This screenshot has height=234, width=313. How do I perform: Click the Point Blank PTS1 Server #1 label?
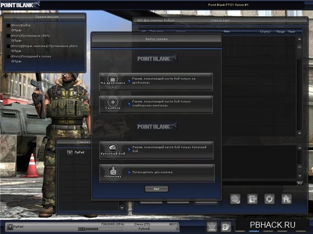click(228, 5)
